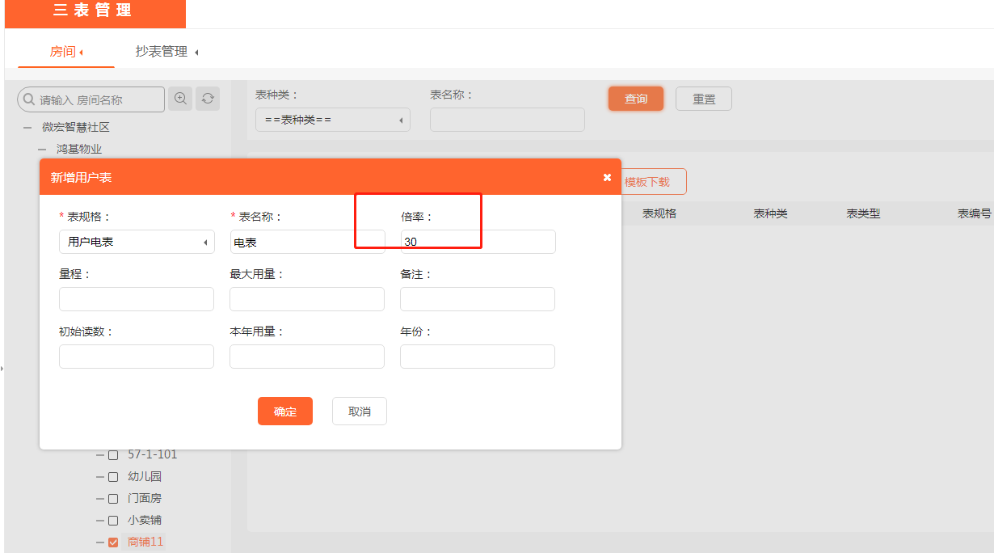The width and height of the screenshot is (994, 553).
Task: Click the refresh icon beside room search
Action: pyautogui.click(x=208, y=99)
